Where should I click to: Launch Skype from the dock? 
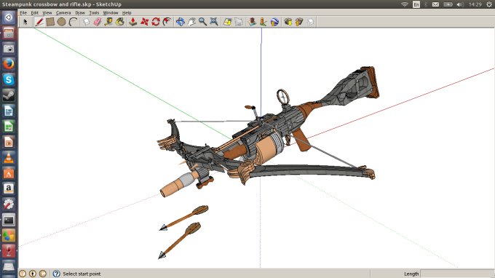[x=9, y=79]
